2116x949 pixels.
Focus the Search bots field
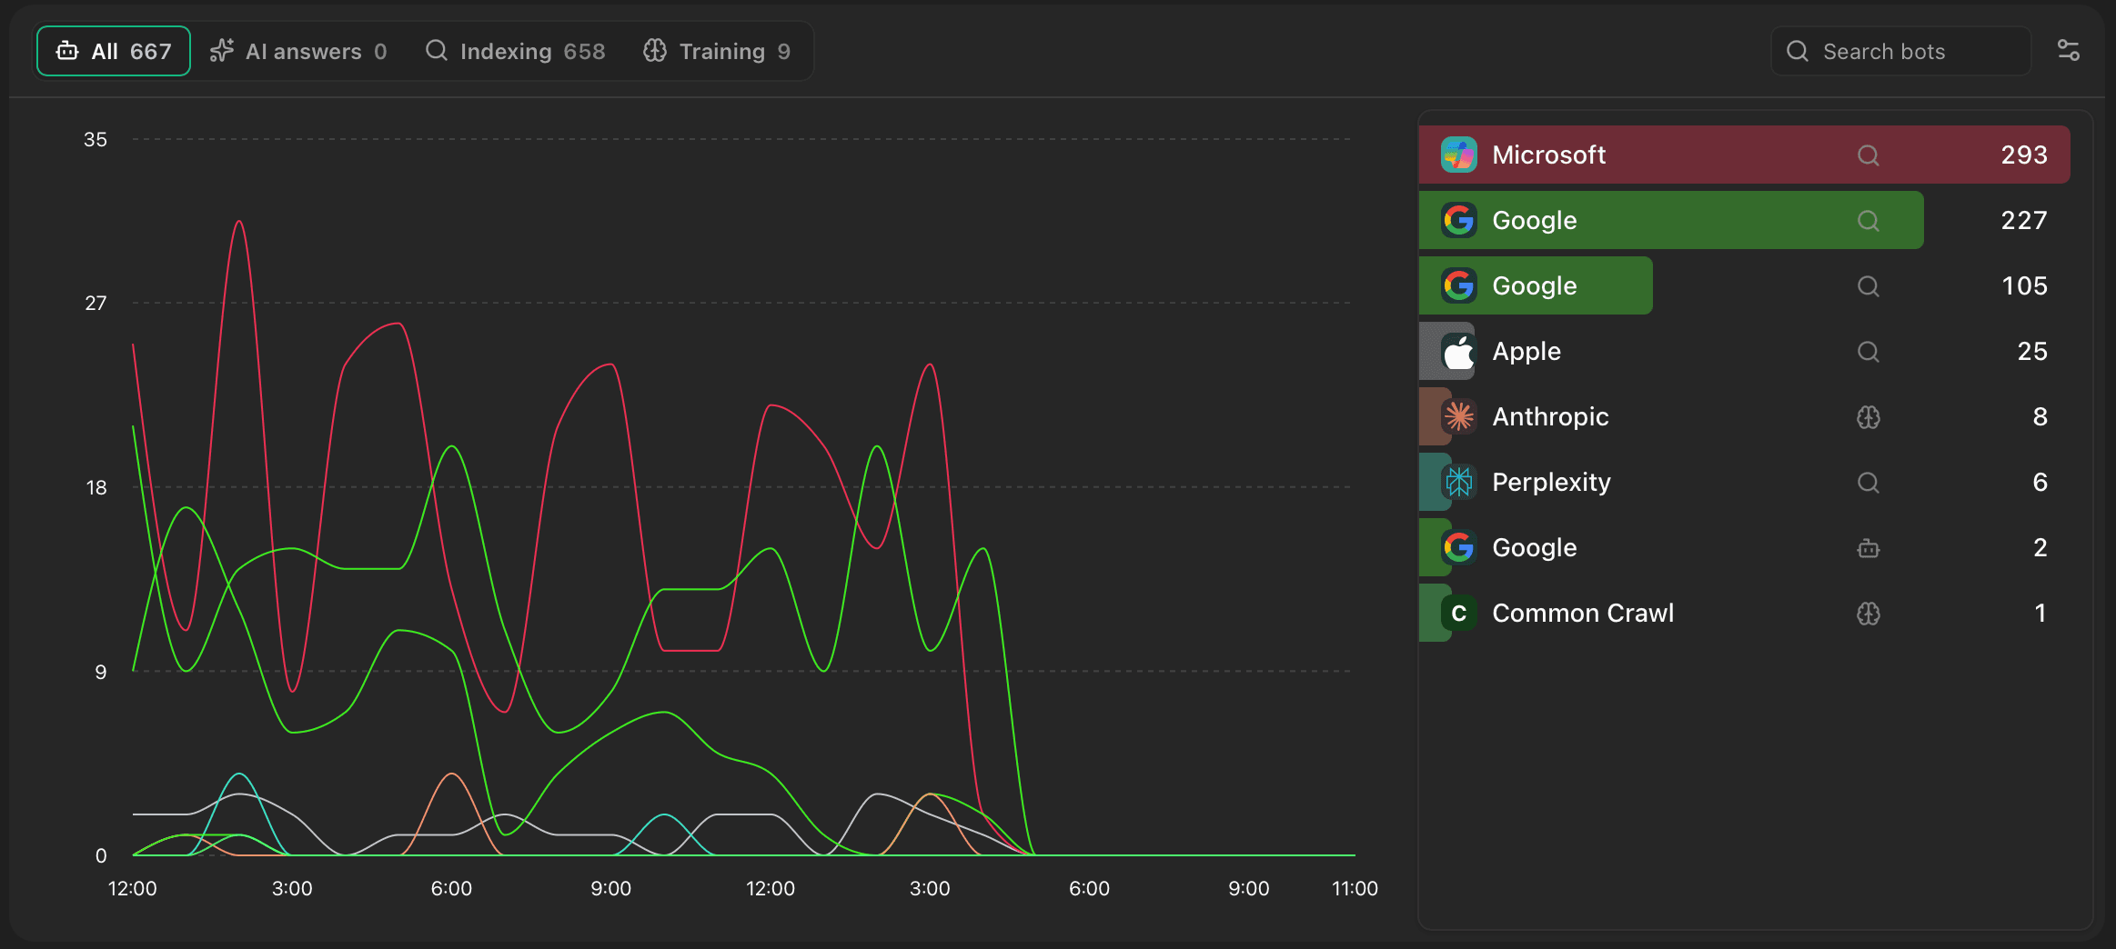tap(1901, 51)
